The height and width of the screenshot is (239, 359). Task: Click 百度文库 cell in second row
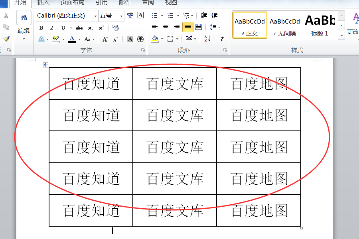175,115
